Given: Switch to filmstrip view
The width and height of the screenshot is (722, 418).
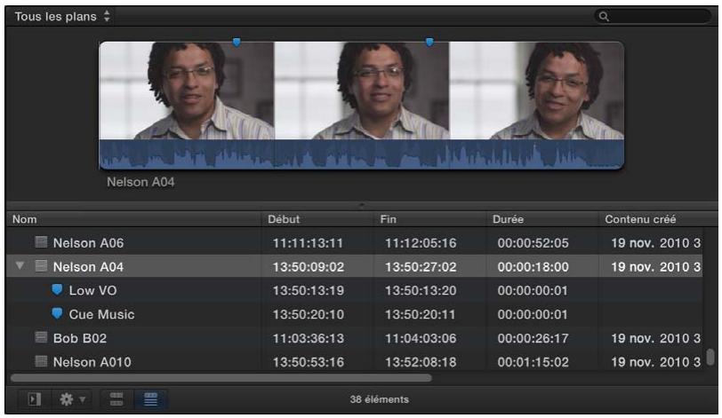Looking at the screenshot, I should click(116, 399).
